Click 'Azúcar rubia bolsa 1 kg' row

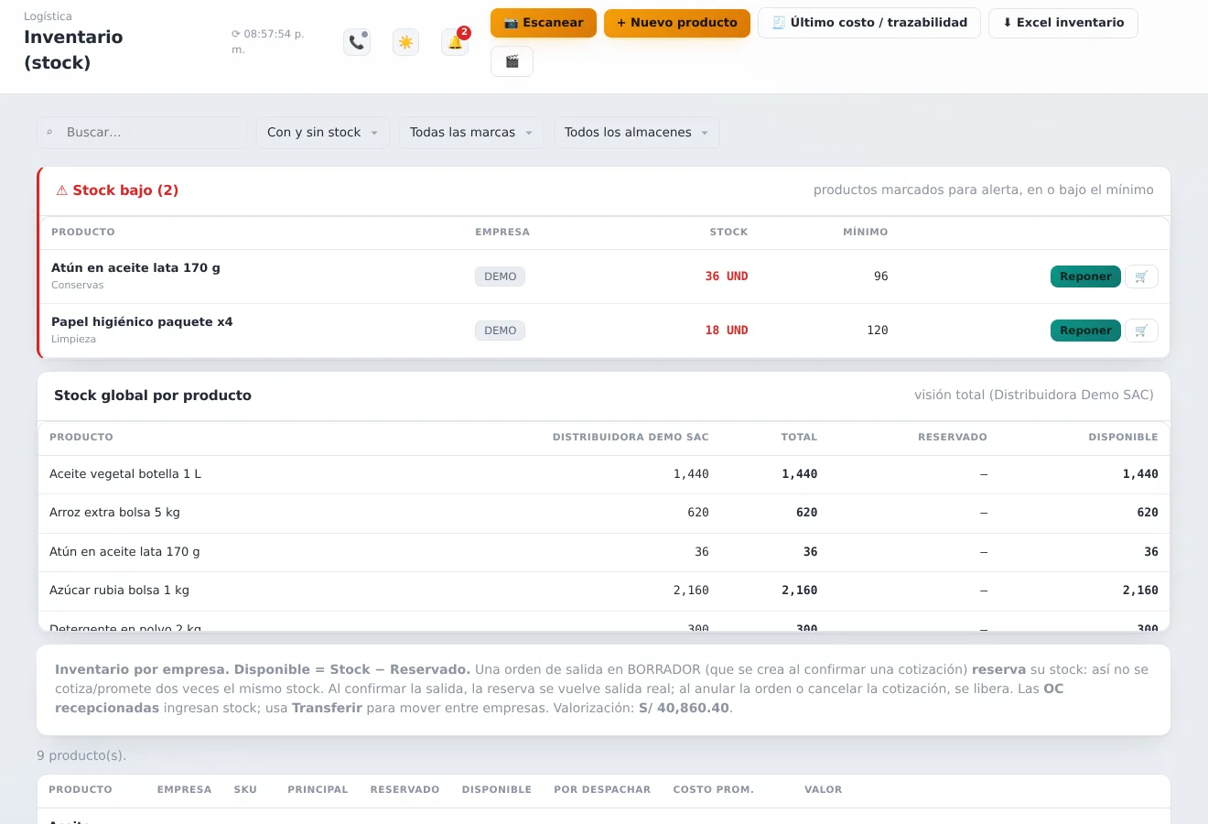[604, 591]
